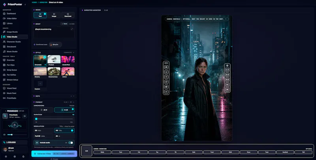Image resolution: width=316 pixels, height=160 pixels.
Task: Click the notification bell icon
Action: point(23,156)
